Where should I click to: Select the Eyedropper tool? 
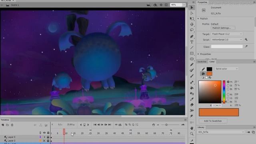coord(192,99)
